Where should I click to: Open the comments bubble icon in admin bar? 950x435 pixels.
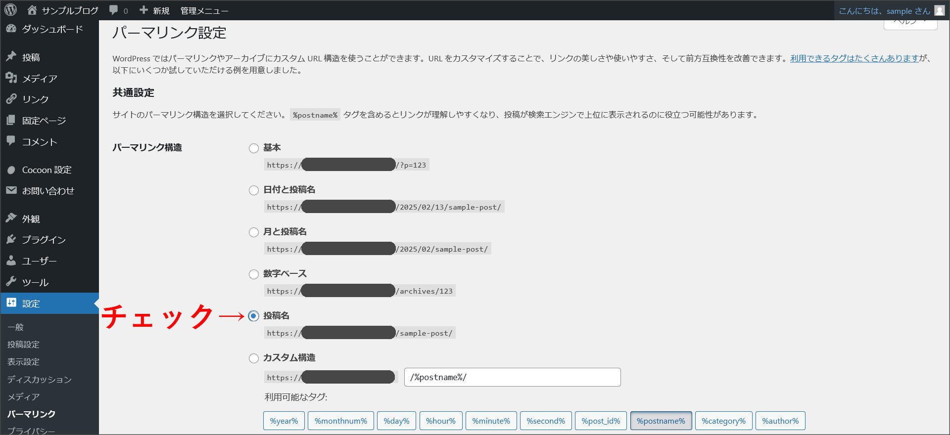point(114,10)
